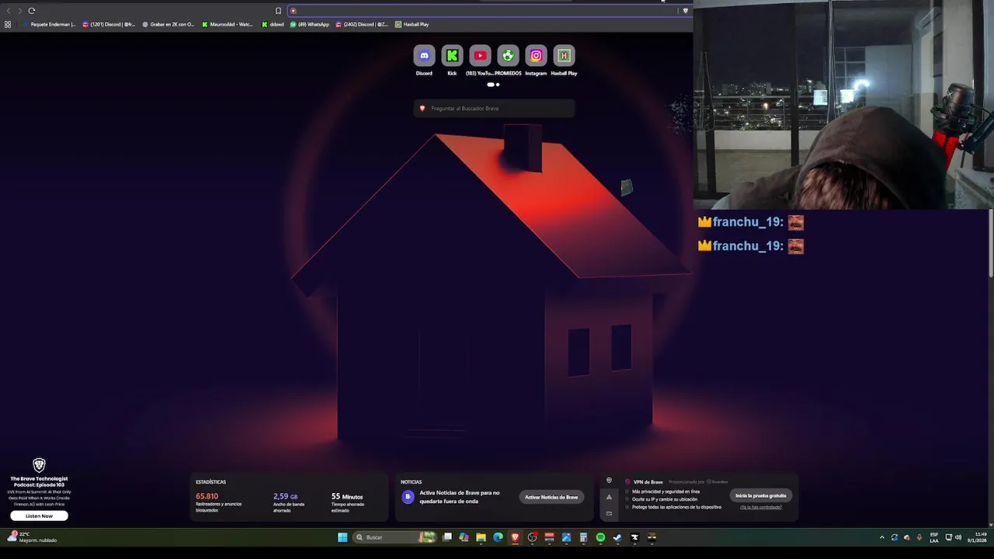This screenshot has height=559, width=994.
Task: Open the Brave VPN shield widget icon
Action: point(609,481)
